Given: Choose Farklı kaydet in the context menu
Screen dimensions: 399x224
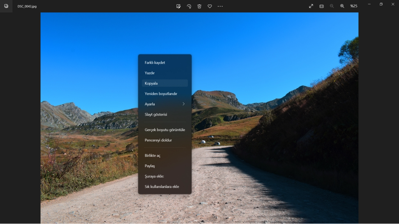Looking at the screenshot, I should [x=165, y=63].
